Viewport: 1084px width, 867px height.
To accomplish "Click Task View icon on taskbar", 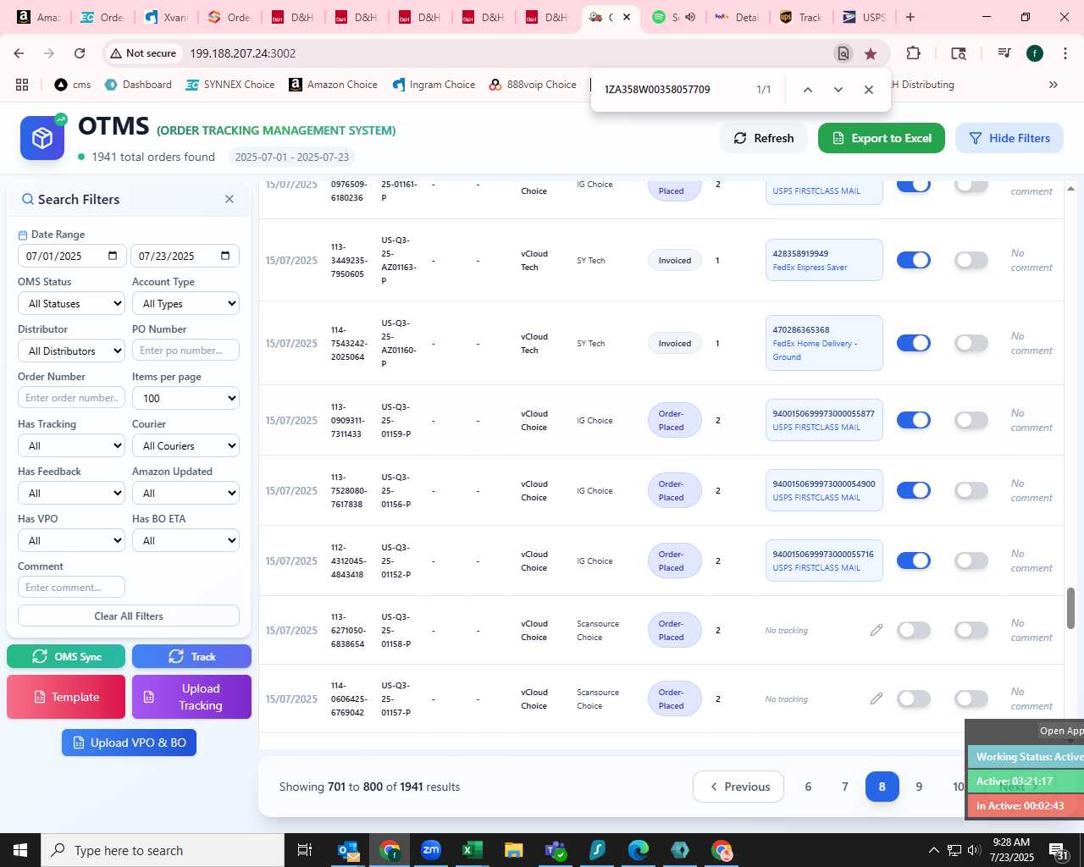I will click(305, 850).
